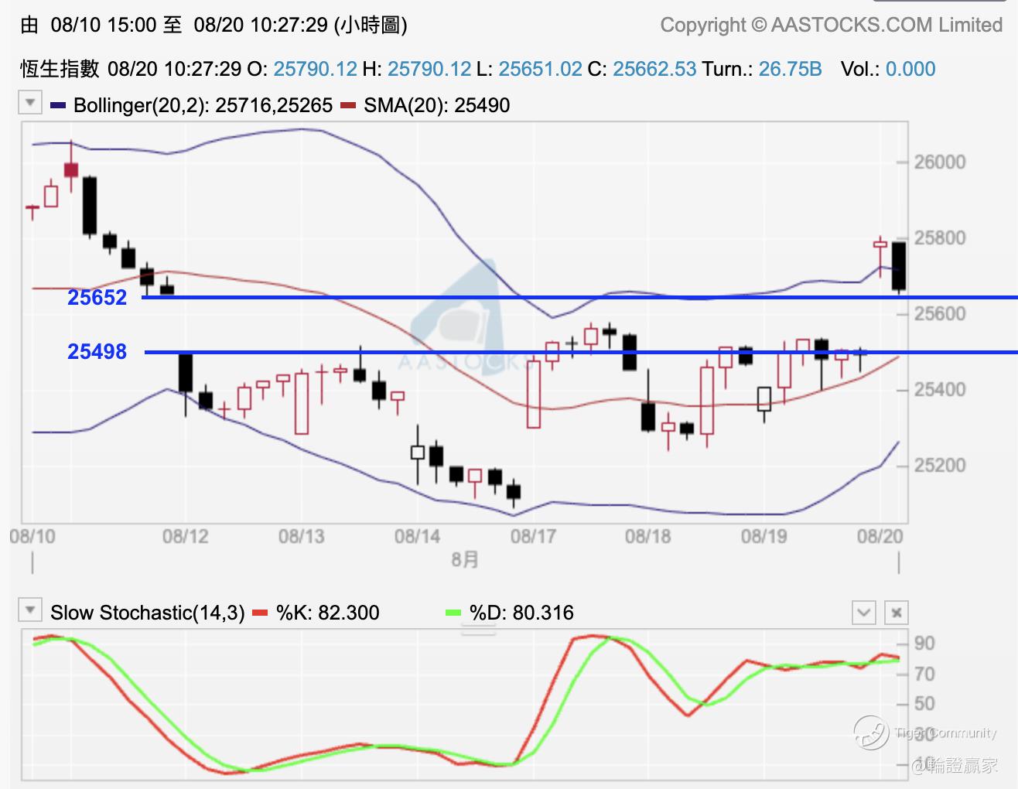Image resolution: width=1018 pixels, height=789 pixels.
Task: Click the 小時圖 hourly chart label
Action: coord(371,25)
